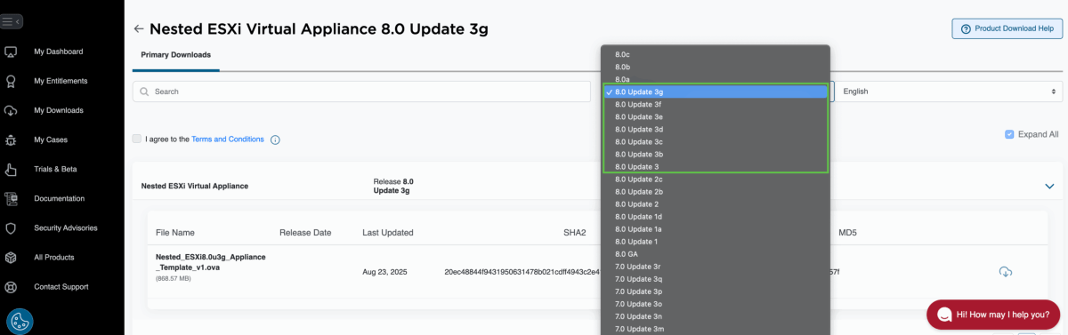Viewport: 1068px width, 335px height.
Task: Open Trials & Beta section
Action: click(x=55, y=169)
